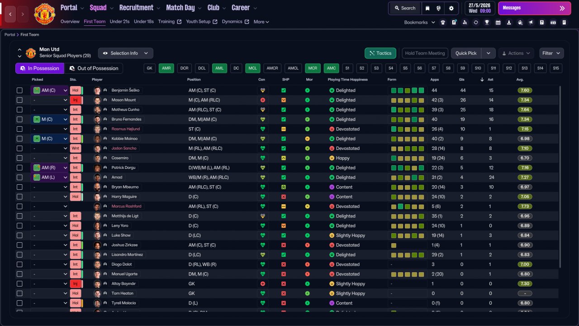Click the kit shirt shortcut icon
The width and height of the screenshot is (579, 326).
pyautogui.click(x=442, y=22)
